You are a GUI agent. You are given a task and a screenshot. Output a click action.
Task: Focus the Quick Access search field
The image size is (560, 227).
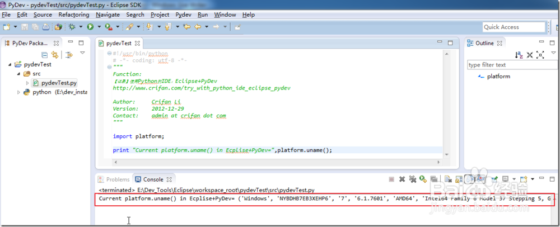(x=514, y=27)
